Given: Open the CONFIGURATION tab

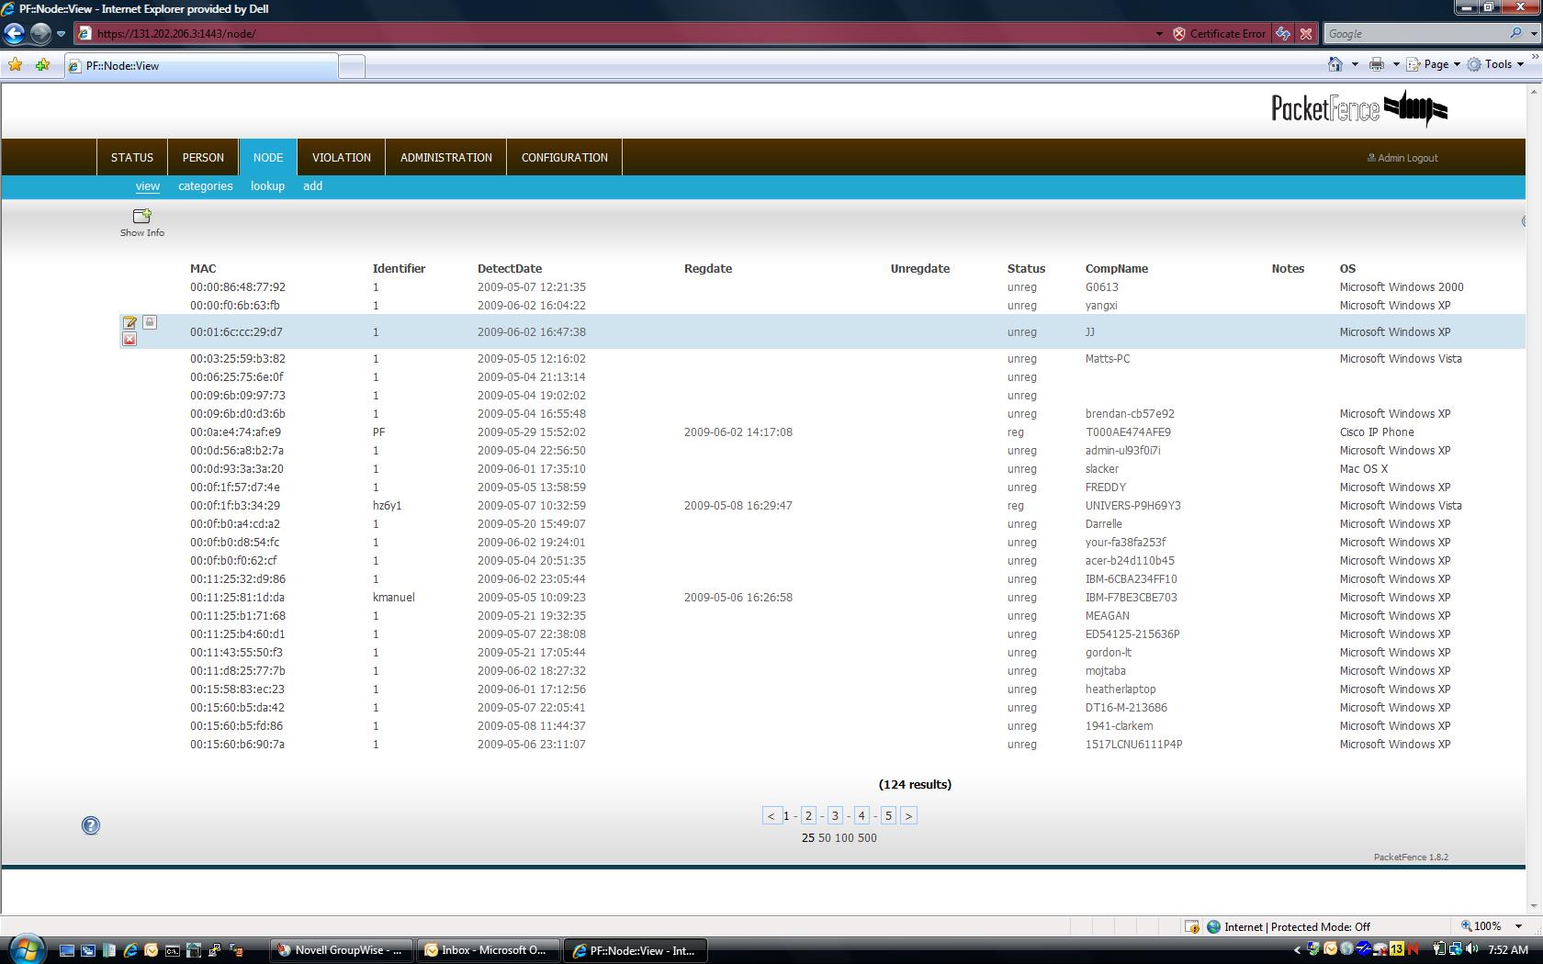Looking at the screenshot, I should click(564, 157).
